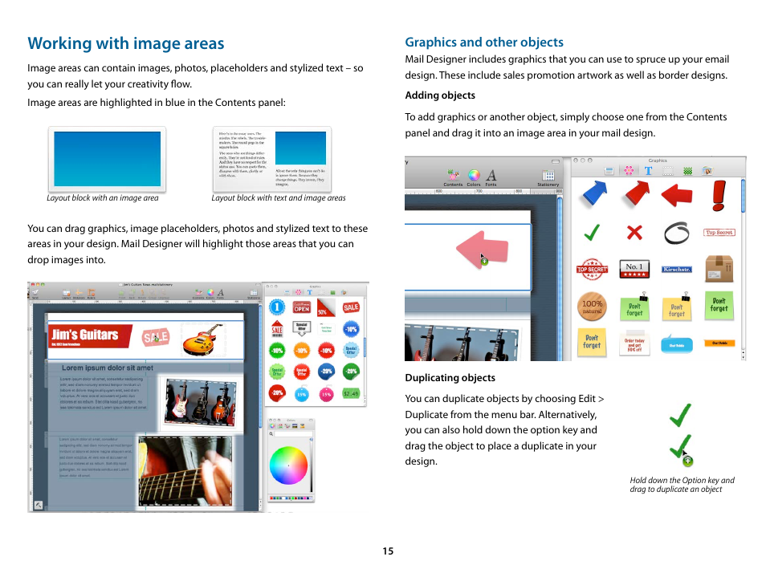Click the color swatch strip below the color wheel

point(291,498)
